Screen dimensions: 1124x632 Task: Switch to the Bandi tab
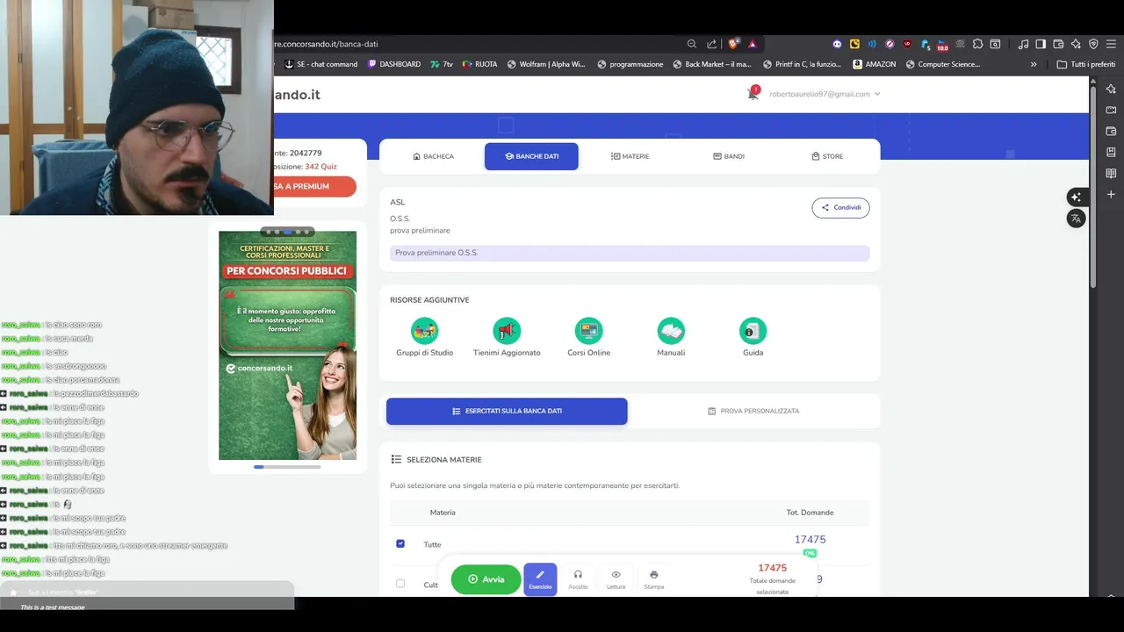click(x=729, y=156)
